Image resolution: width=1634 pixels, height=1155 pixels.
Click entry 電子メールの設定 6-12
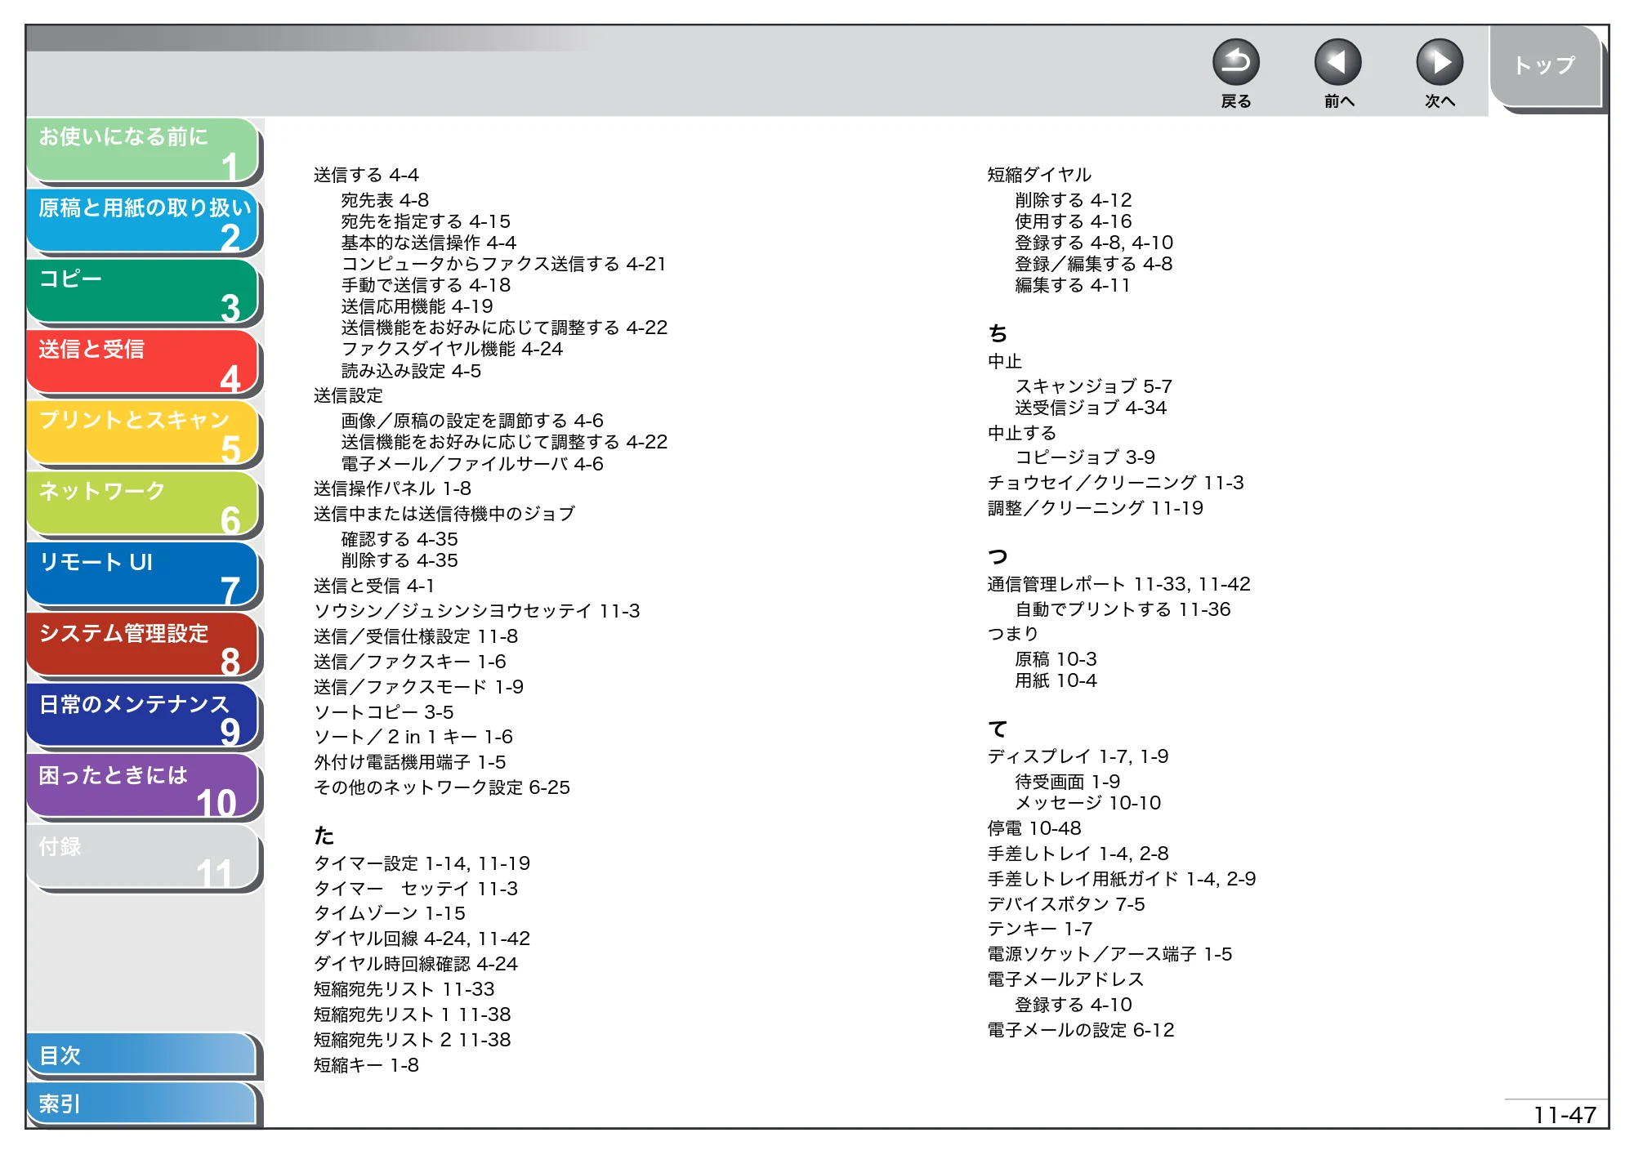(x=1081, y=1030)
